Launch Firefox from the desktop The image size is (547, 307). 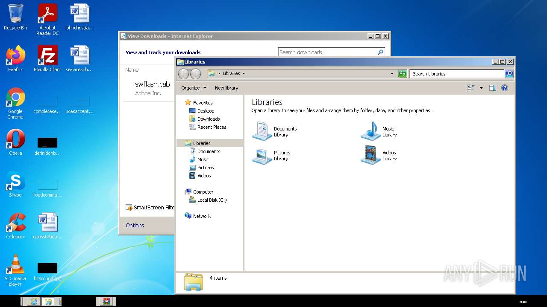tap(15, 59)
